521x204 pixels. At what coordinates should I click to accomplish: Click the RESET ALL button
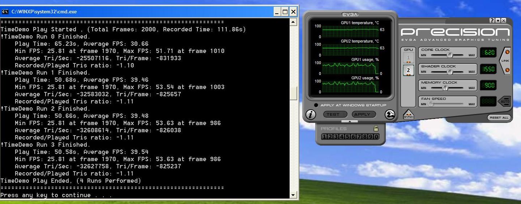tap(499, 117)
